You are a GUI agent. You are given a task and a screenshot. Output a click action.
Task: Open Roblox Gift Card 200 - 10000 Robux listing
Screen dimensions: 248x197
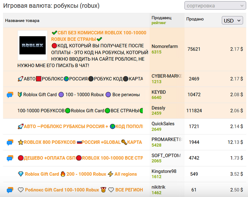click(x=77, y=174)
